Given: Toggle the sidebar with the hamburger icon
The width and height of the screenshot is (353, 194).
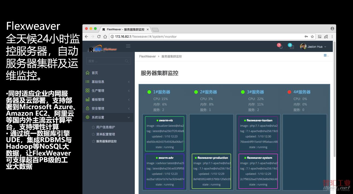Looking at the screenshot, I should [x=128, y=46].
